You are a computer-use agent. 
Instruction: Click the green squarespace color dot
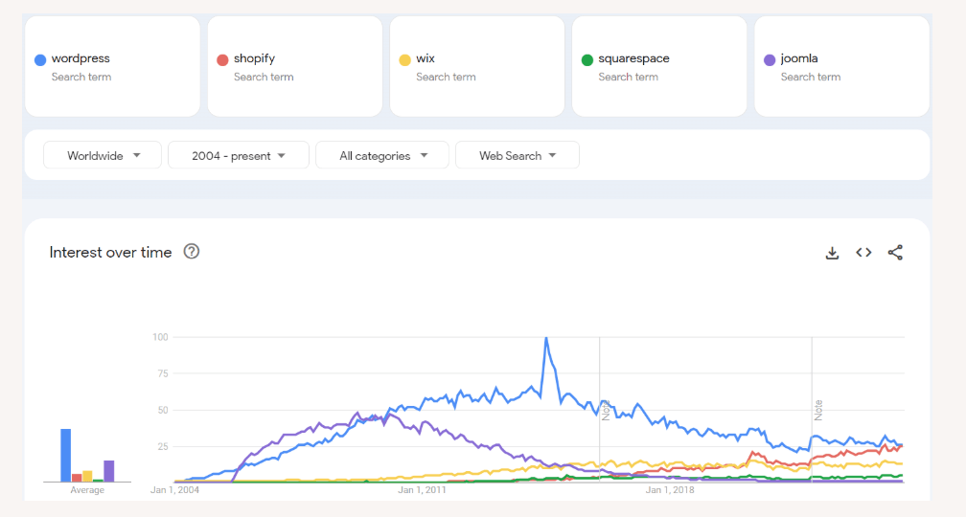586,59
